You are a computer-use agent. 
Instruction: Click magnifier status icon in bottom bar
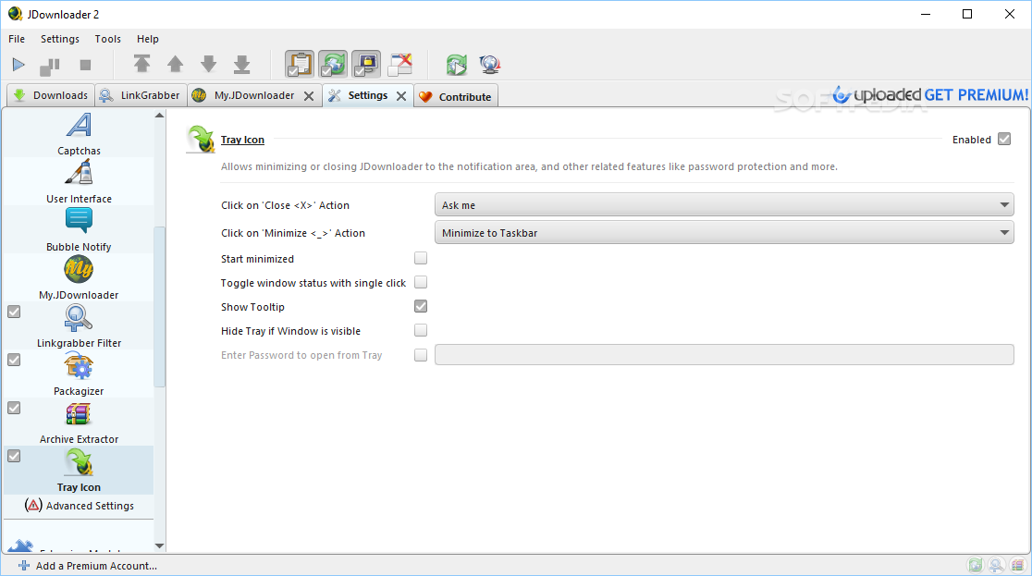997,565
